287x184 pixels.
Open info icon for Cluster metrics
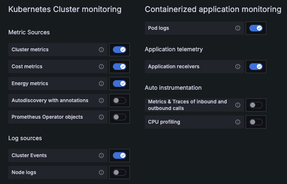point(101,50)
